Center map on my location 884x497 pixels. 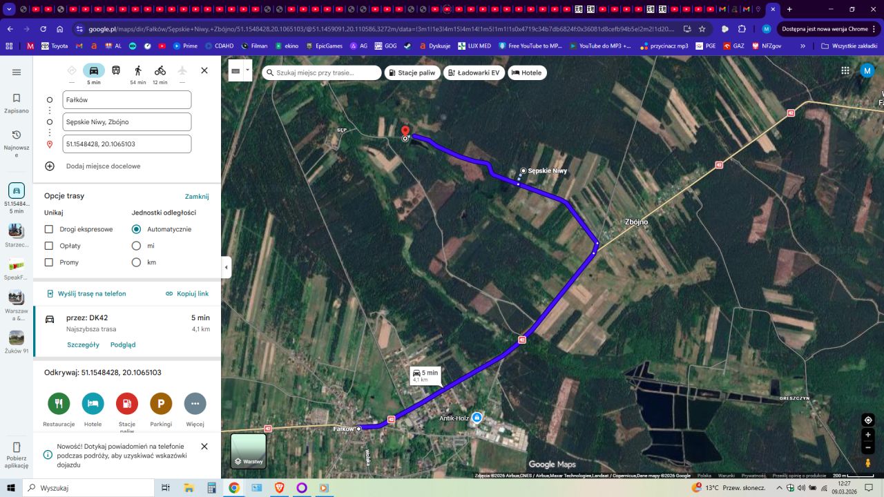point(868,420)
